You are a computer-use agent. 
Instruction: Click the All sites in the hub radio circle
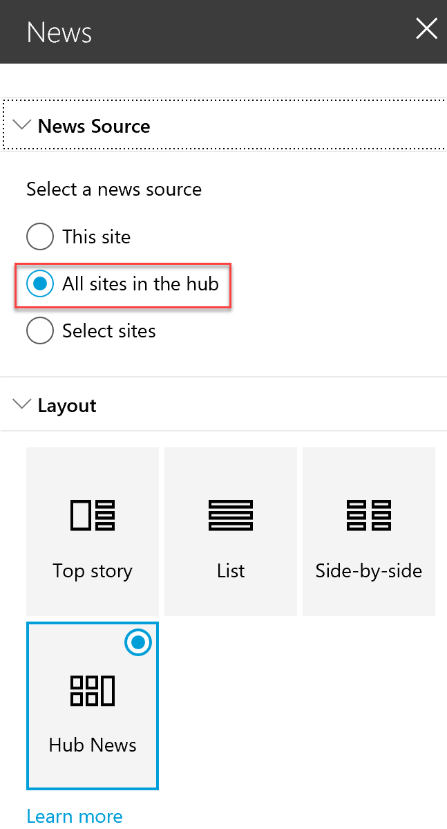click(x=40, y=284)
